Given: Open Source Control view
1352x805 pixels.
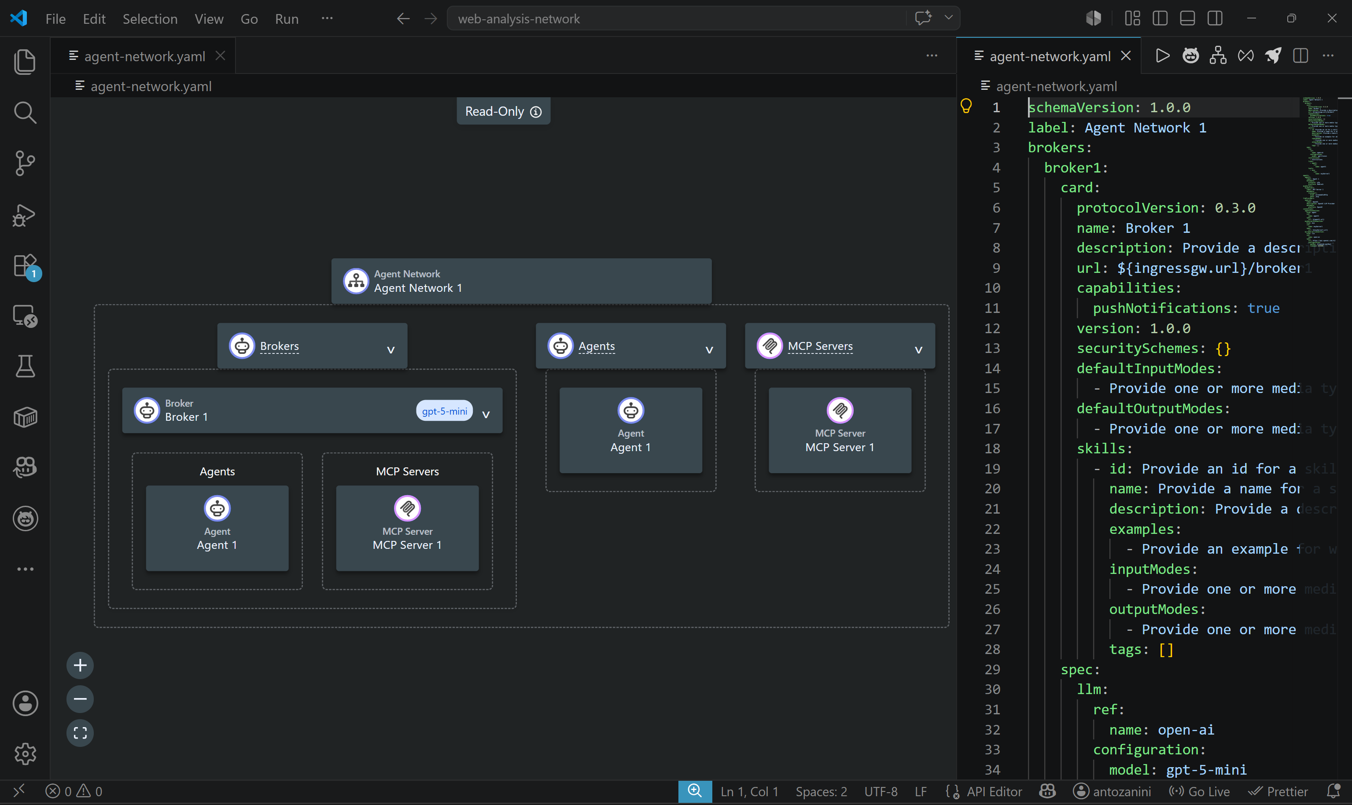Looking at the screenshot, I should (x=25, y=163).
